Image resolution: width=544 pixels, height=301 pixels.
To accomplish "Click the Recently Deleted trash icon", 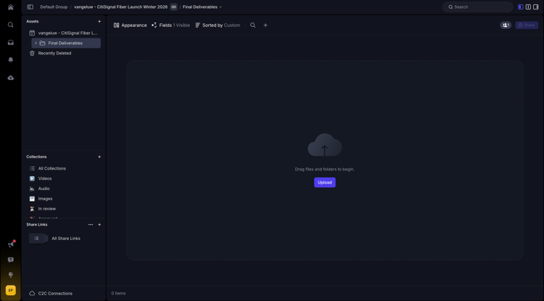I will point(32,53).
